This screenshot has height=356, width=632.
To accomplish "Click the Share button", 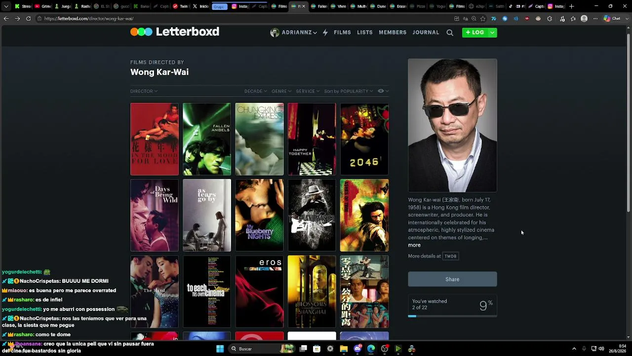I will point(452,279).
